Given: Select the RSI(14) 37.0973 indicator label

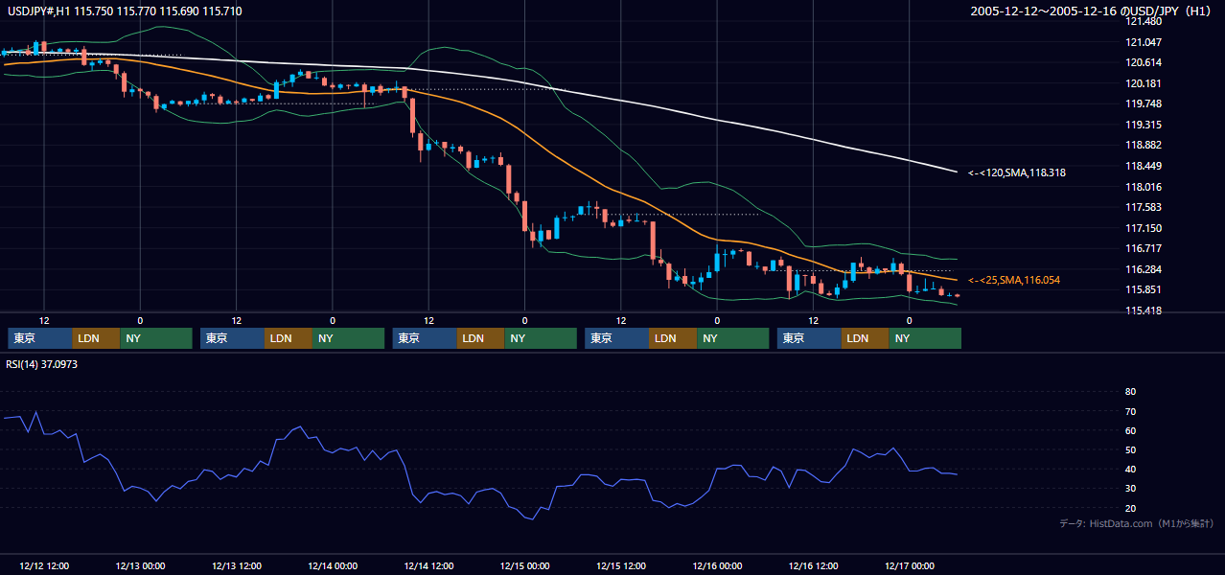Looking at the screenshot, I should 42,364.
